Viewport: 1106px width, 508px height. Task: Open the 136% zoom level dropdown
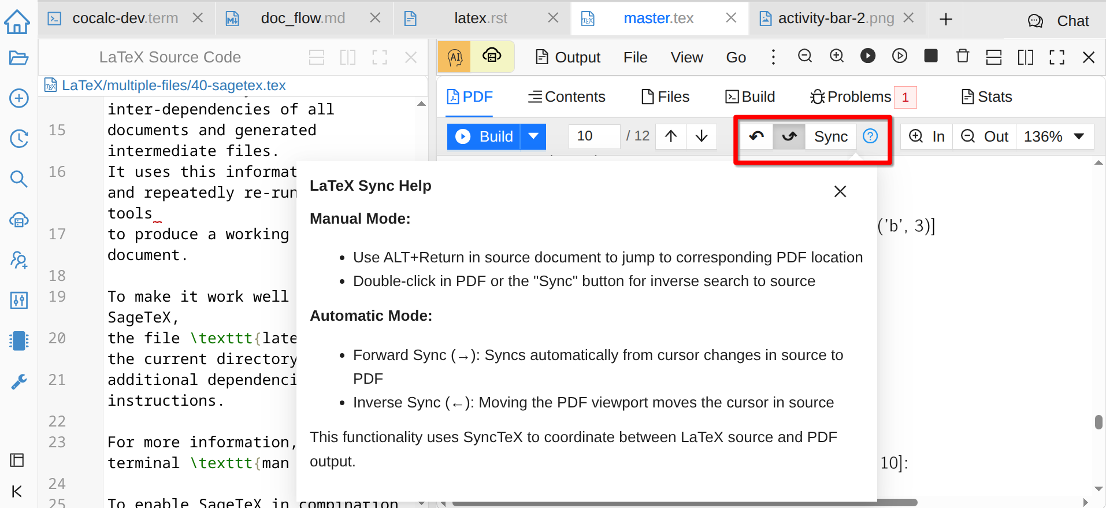pos(1054,136)
